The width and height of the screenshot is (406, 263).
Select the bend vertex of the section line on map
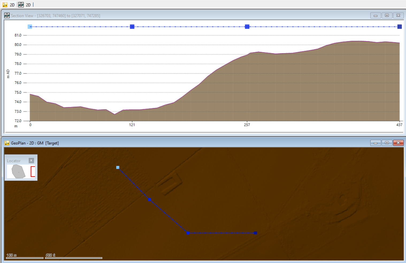[x=188, y=233]
